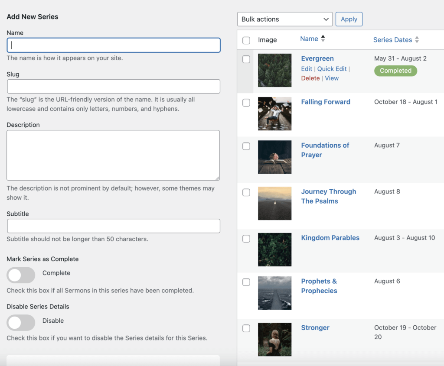Tick the select-all checkbox in table header
The height and width of the screenshot is (366, 444).
[246, 40]
